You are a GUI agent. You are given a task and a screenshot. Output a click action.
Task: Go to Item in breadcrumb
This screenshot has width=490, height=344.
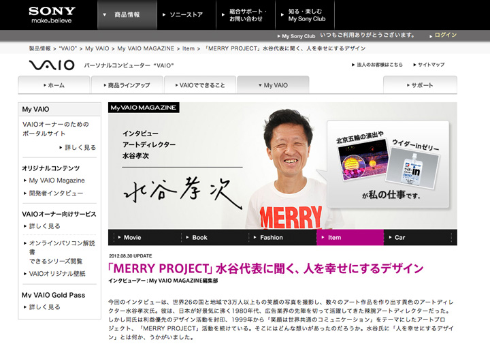pyautogui.click(x=189, y=48)
